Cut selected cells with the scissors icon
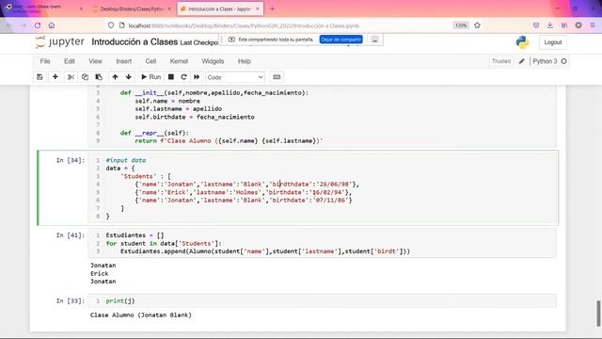 pos(71,77)
